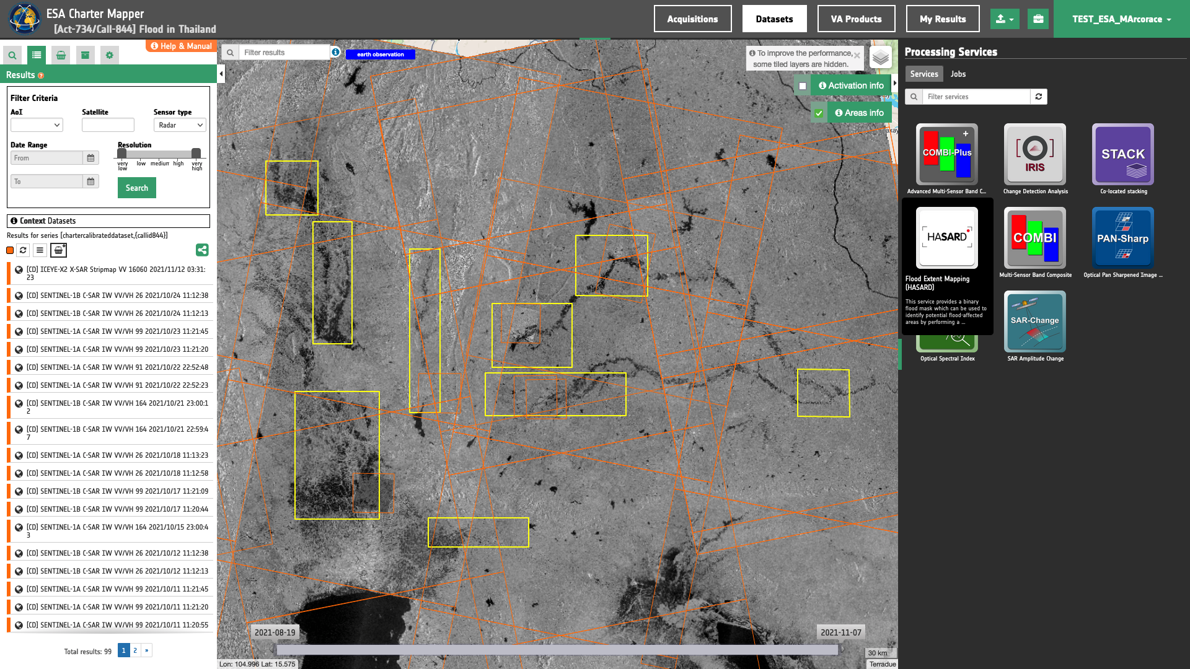This screenshot has width=1190, height=669.
Task: Open the COMBI Multi-Sensor Band Composite service
Action: click(x=1034, y=238)
